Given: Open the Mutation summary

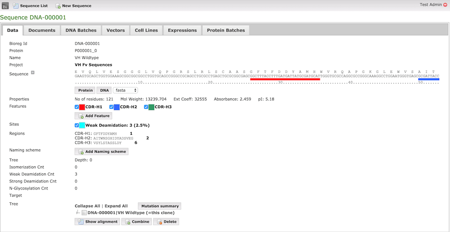Looking at the screenshot, I should point(159,206).
